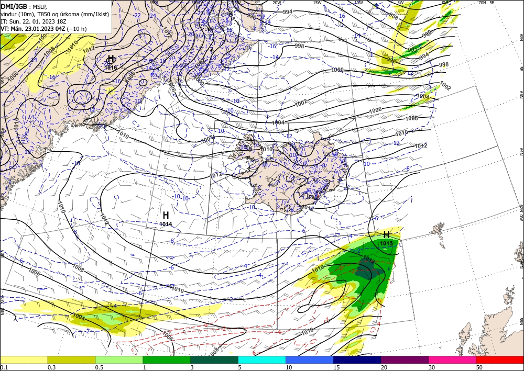Click the '20' legend scale value

(384, 367)
